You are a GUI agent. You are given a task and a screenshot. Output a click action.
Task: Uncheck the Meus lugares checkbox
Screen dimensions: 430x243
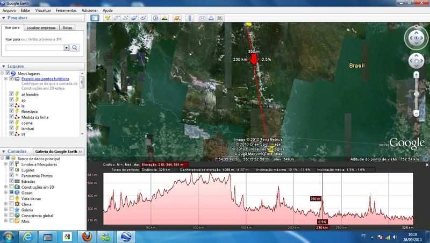(8, 73)
